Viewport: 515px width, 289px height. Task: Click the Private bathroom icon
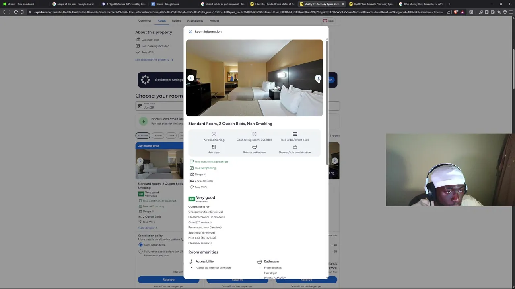[254, 147]
